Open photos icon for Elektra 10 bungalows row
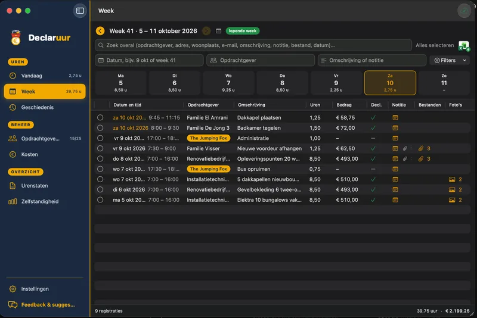 pos(452,200)
